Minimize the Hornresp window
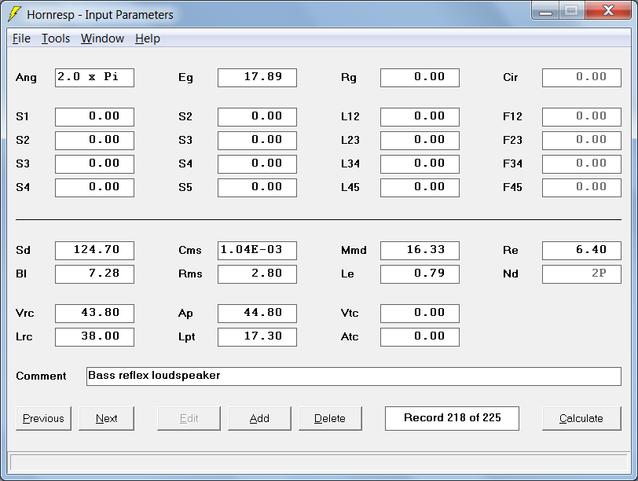638x481 pixels. tap(545, 11)
